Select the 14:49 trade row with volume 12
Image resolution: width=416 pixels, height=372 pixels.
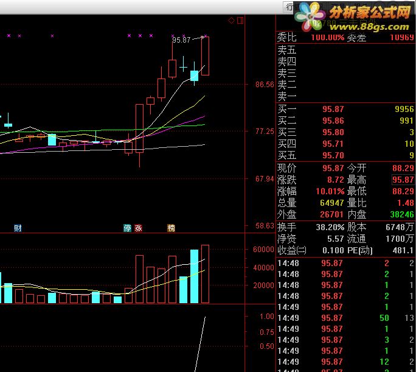tap(345, 362)
